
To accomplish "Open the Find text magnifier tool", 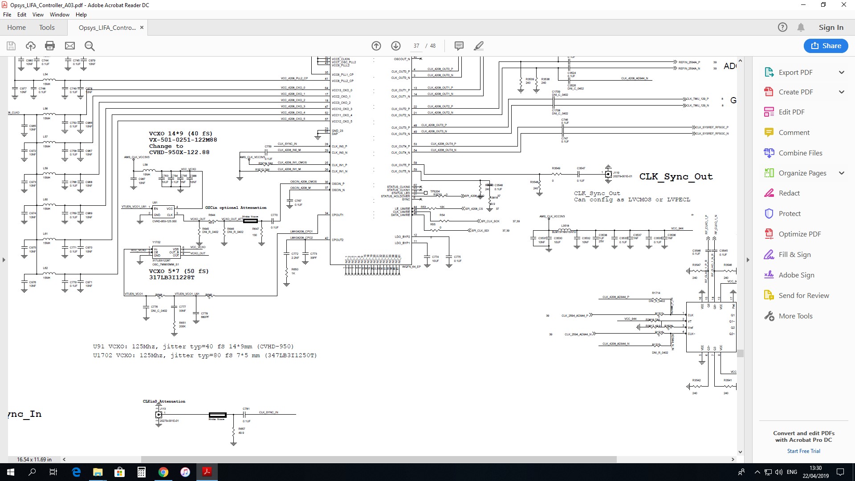I will (90, 46).
